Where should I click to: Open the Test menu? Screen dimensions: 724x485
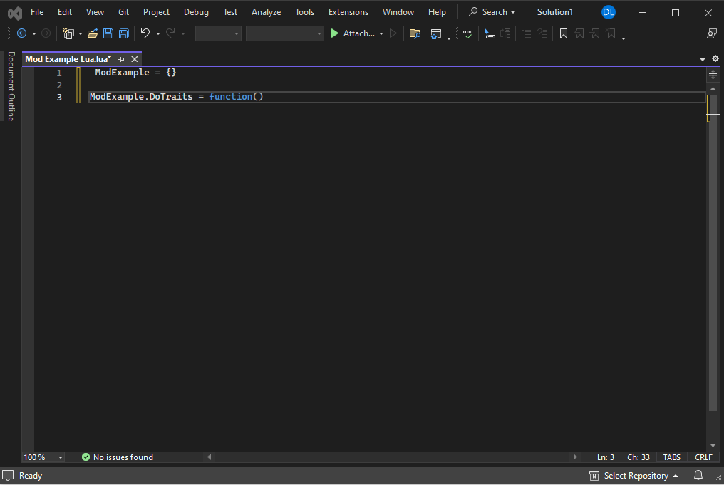(x=230, y=12)
